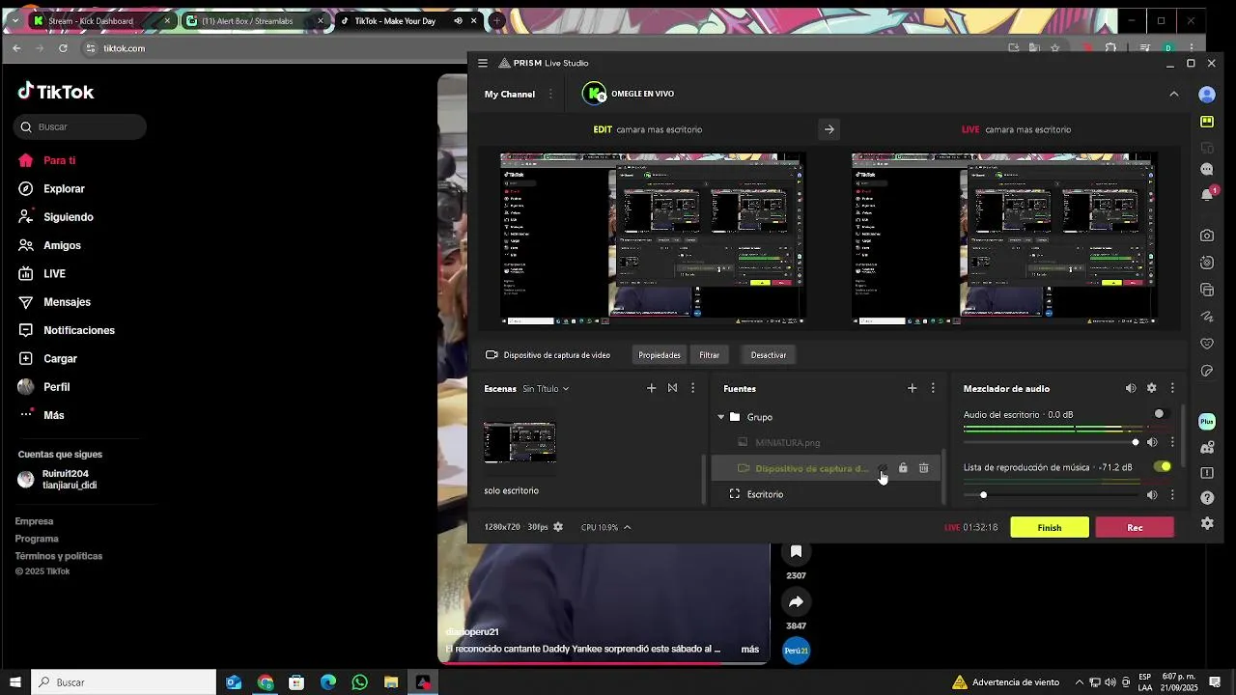This screenshot has height=695, width=1236.
Task: Toggle Lista de reproducción de música switch
Action: 1163,467
